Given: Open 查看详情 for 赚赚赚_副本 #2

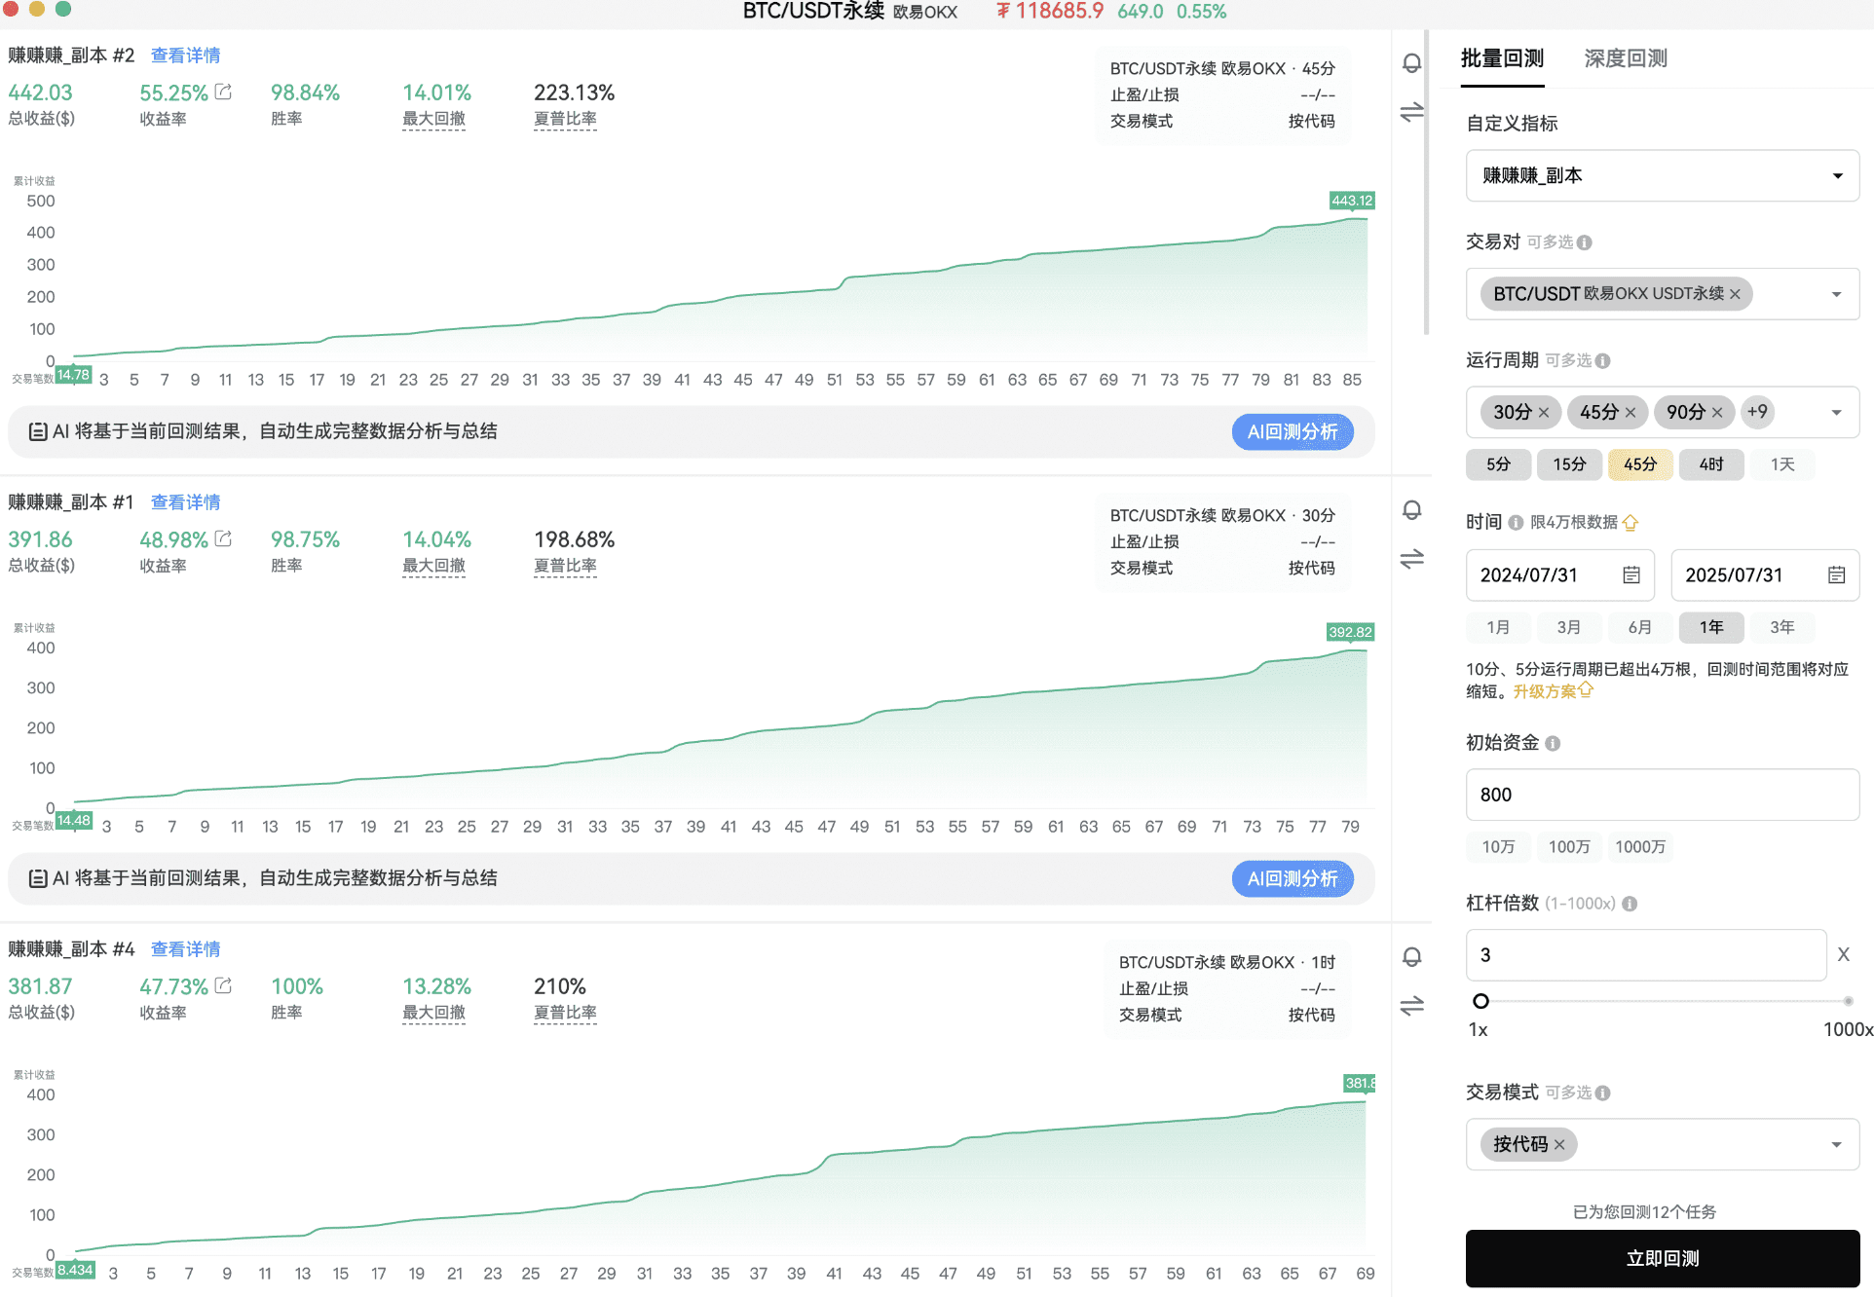Looking at the screenshot, I should coord(185,56).
